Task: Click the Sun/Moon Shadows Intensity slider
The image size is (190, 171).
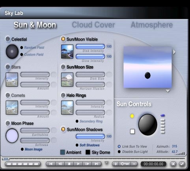Action: pyautogui.click(x=90, y=136)
